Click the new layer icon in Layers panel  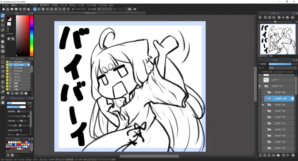(x=260, y=155)
